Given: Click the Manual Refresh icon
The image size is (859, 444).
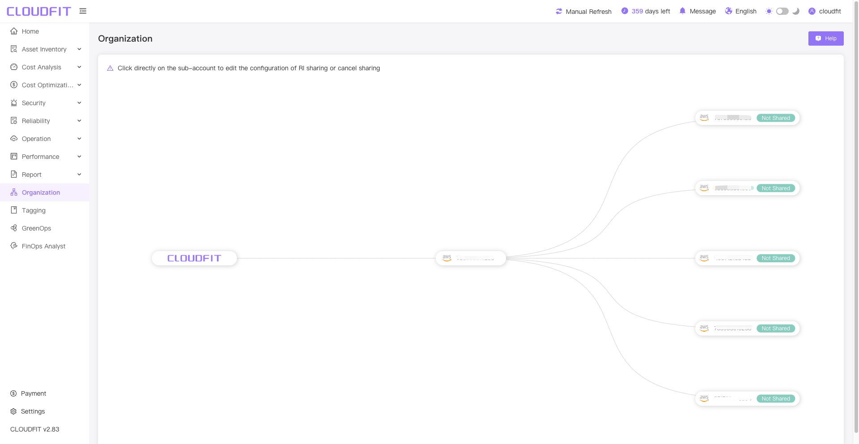Looking at the screenshot, I should tap(559, 11).
